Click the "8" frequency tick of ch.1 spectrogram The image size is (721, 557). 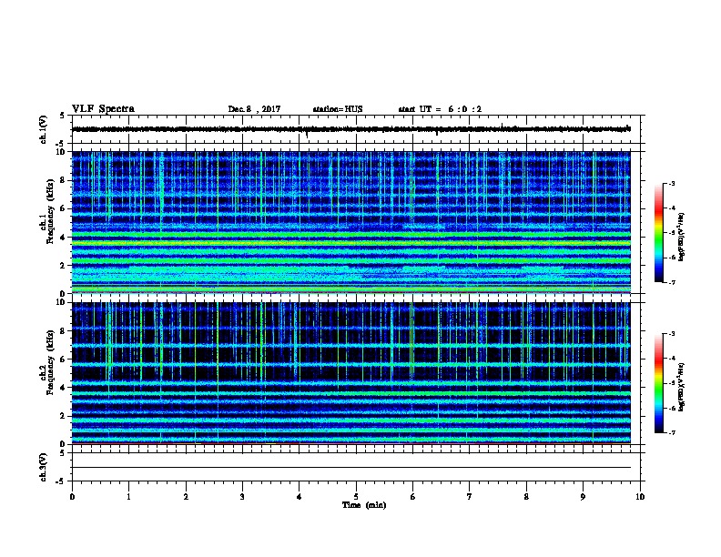(x=63, y=180)
